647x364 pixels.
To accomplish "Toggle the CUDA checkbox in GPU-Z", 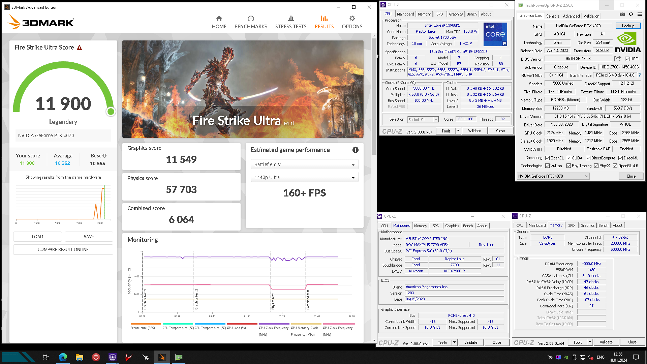I will click(x=569, y=158).
